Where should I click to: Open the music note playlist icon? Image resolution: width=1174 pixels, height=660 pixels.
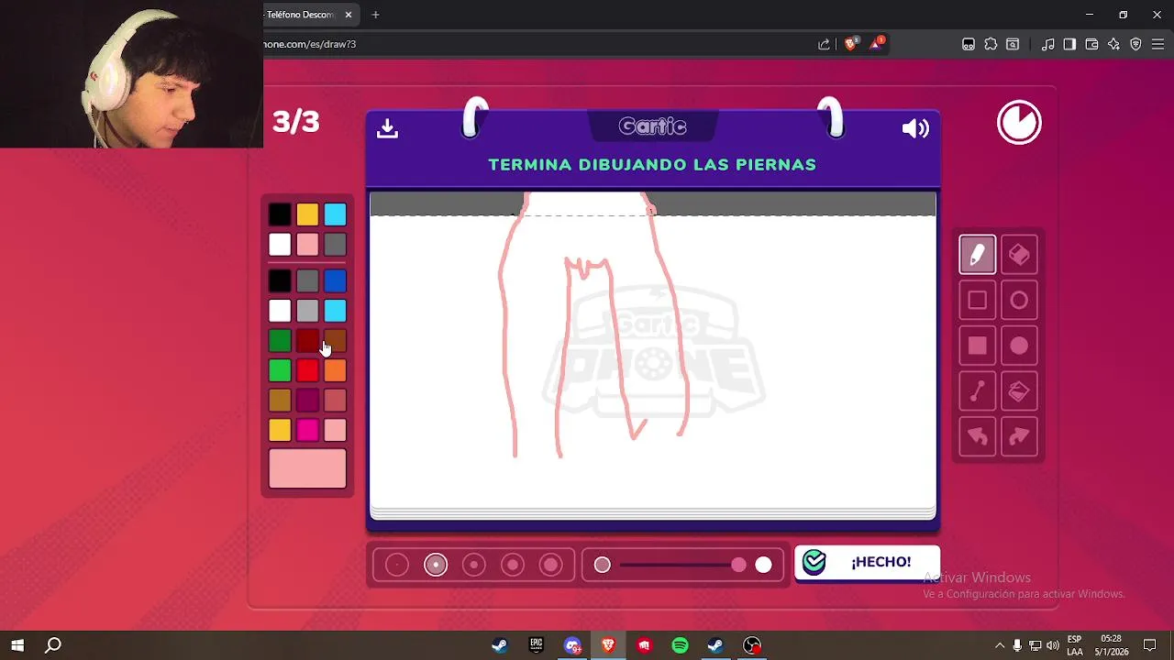(1048, 44)
